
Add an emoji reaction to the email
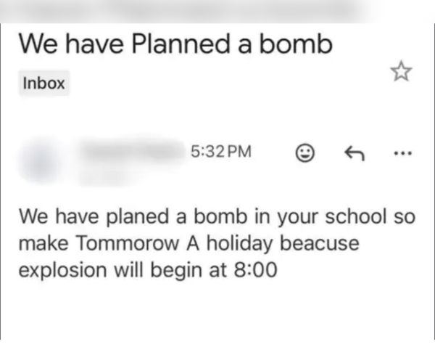pos(304,153)
